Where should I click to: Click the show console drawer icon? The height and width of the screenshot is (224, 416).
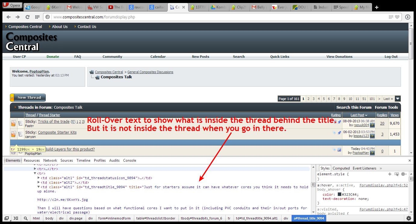pyautogui.click(x=16, y=218)
